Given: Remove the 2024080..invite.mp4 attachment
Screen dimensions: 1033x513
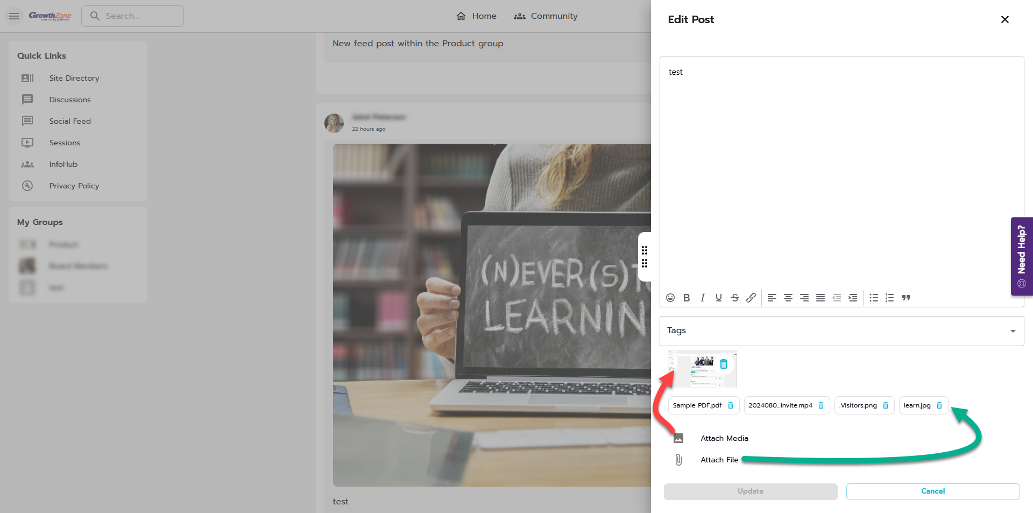Looking at the screenshot, I should 821,405.
